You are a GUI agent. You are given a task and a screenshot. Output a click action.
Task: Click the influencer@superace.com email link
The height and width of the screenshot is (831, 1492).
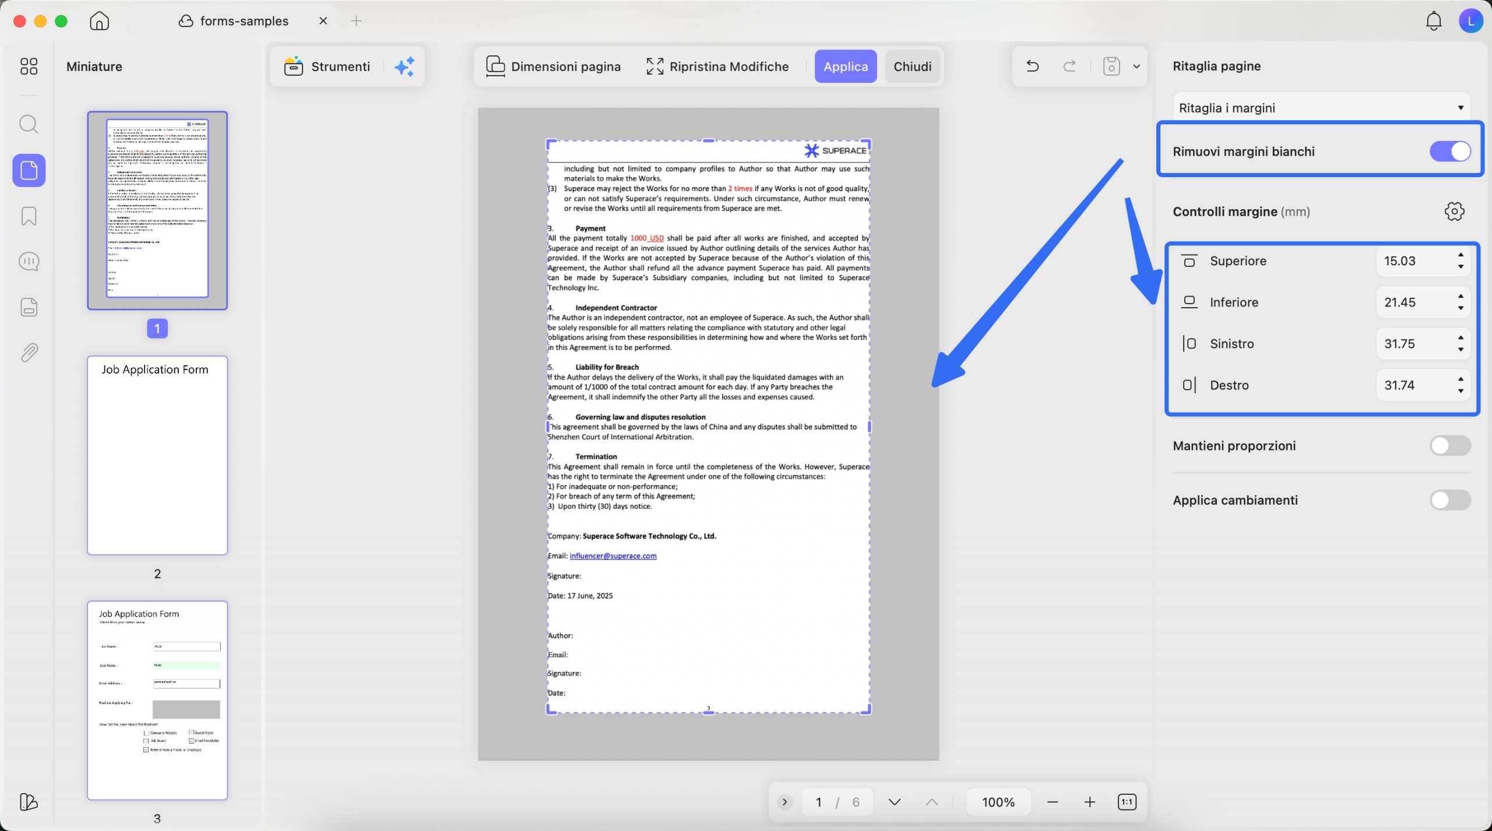613,556
